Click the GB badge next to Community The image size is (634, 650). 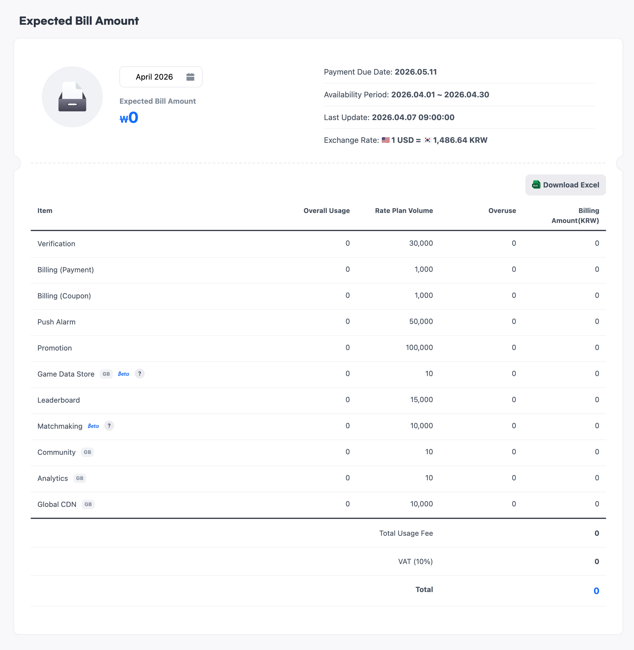pyautogui.click(x=87, y=452)
